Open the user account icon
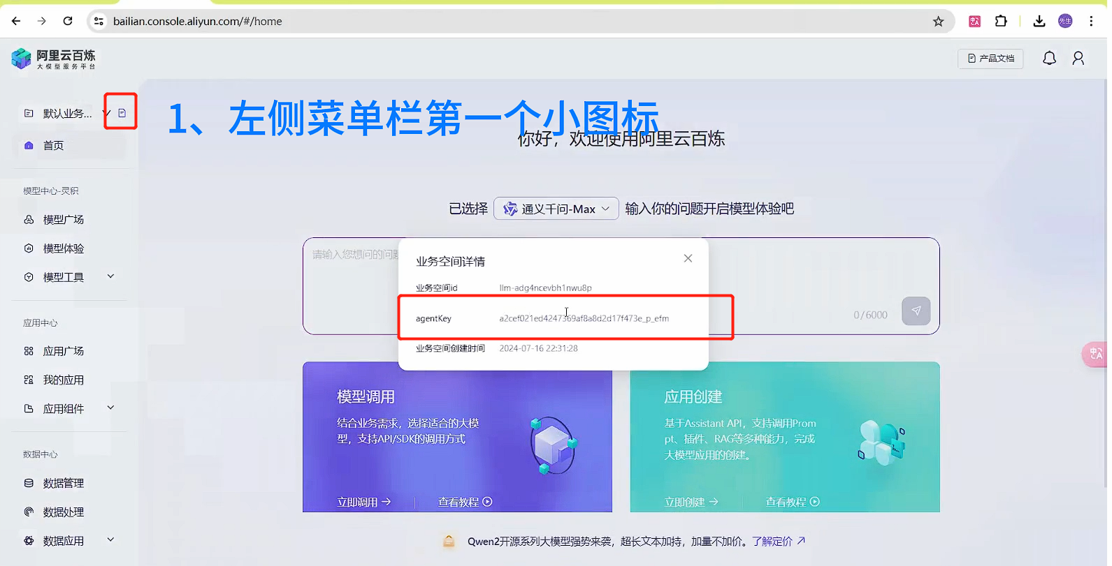 pos(1078,58)
